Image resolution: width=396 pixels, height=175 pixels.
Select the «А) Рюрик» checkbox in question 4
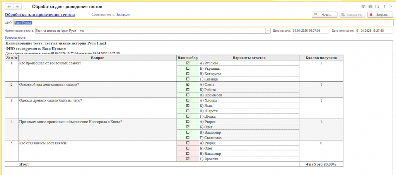point(188,122)
